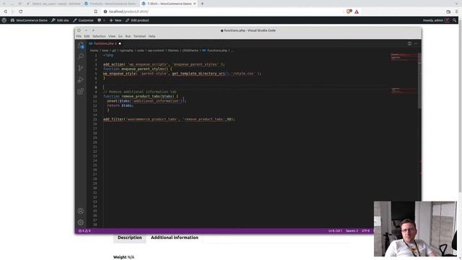Image resolution: width=462 pixels, height=260 pixels.
Task: Click the unsaved dot on functions.php tab
Action: [120, 43]
